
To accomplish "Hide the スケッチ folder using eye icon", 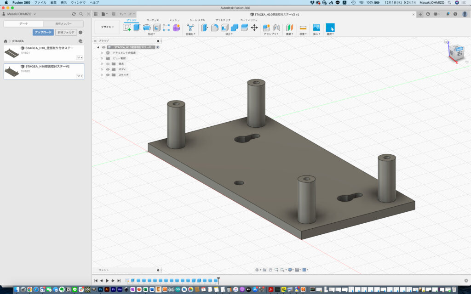I will [x=108, y=75].
